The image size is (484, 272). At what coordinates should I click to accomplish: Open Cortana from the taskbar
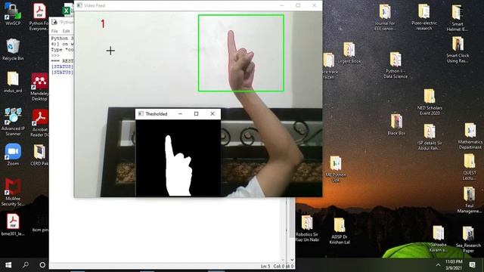[42, 265]
